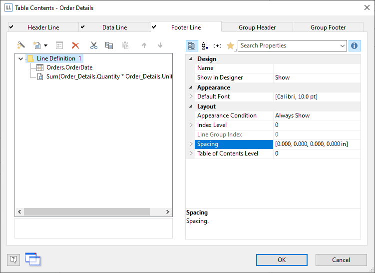The image size is (375, 273).
Task: Select the Table of Contents Level label
Action: [227, 153]
